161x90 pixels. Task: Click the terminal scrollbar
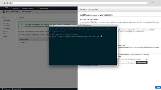tap(117, 61)
